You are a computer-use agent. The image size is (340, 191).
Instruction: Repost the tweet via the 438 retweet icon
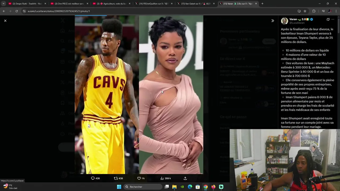[118, 178]
